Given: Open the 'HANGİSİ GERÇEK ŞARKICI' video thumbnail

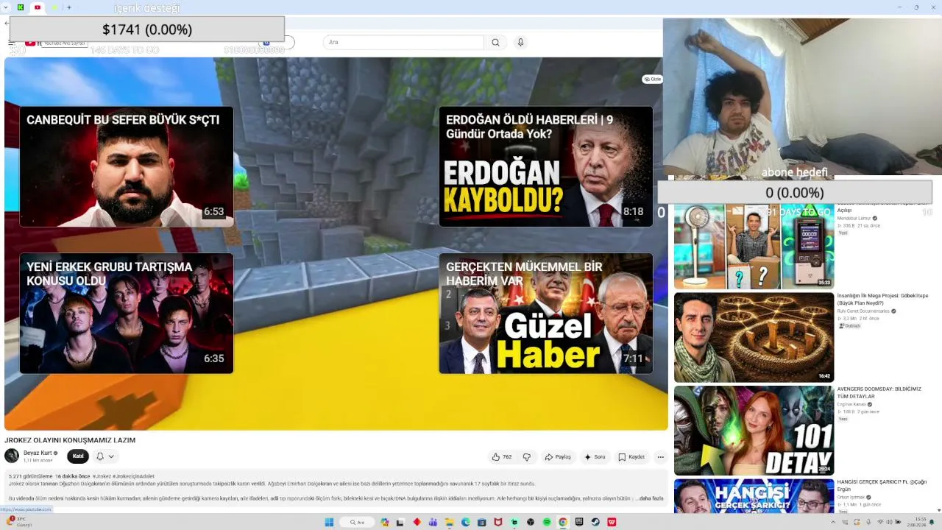Looking at the screenshot, I should [x=754, y=495].
